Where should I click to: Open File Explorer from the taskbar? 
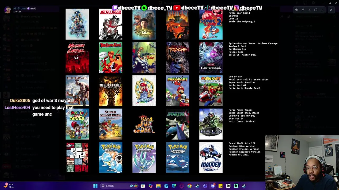pos(158,186)
